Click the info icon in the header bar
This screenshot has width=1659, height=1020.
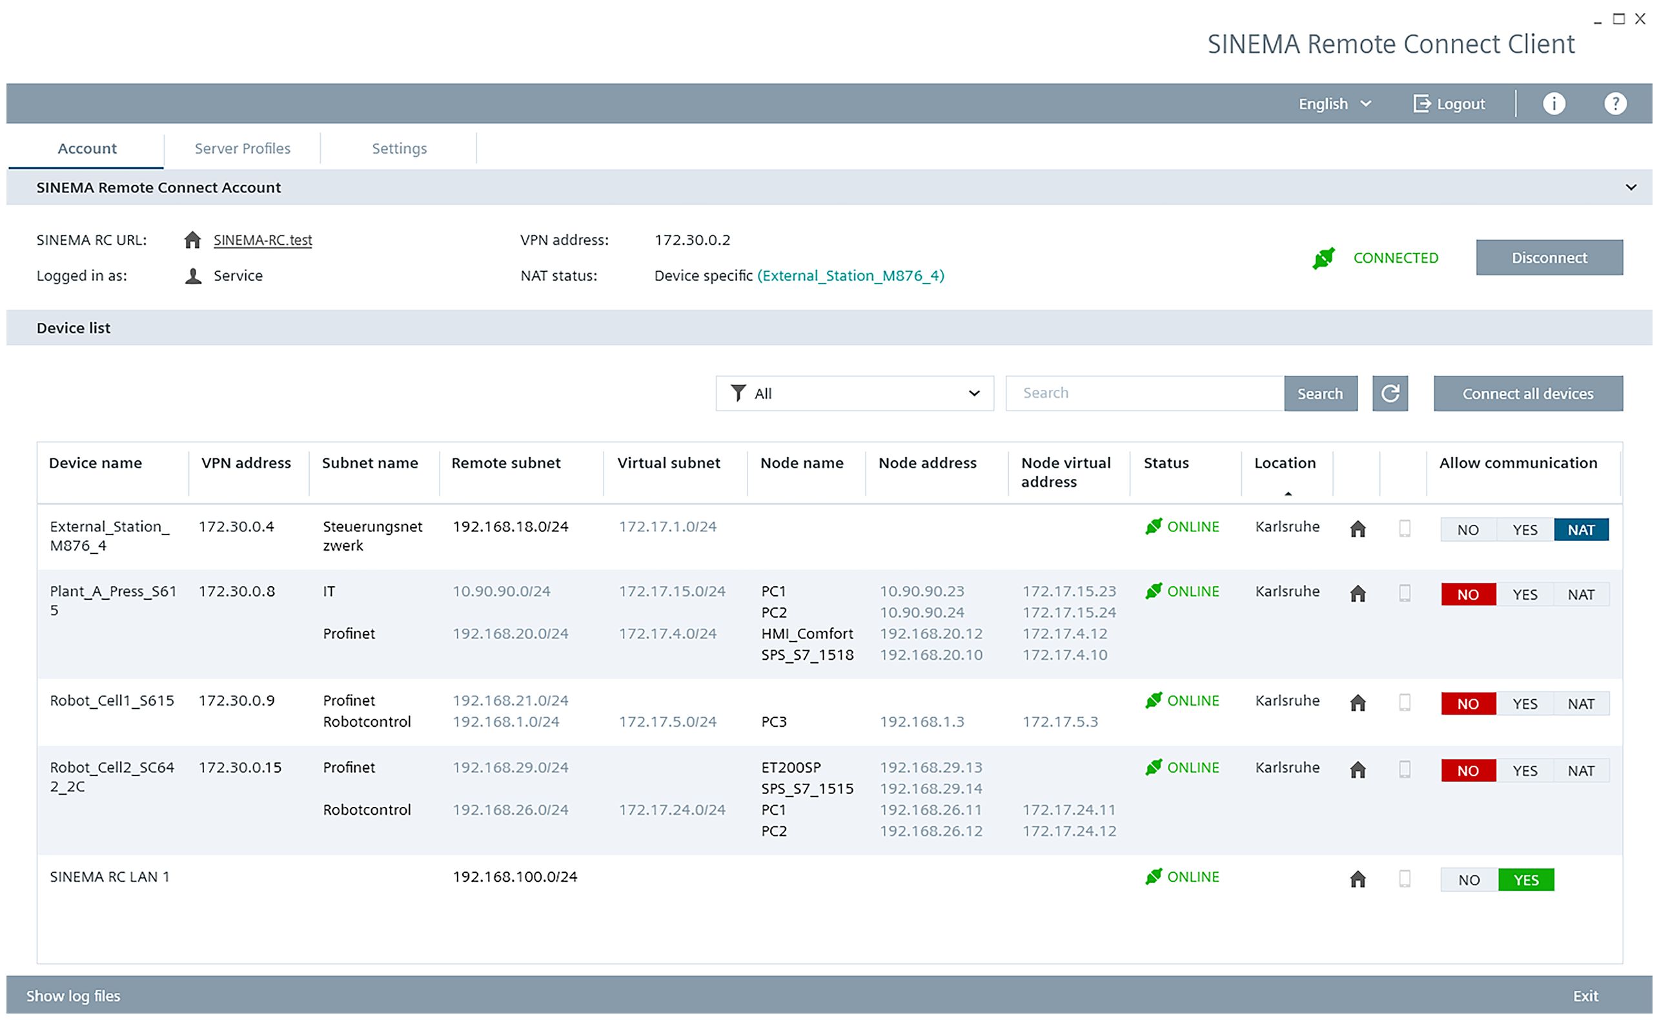[x=1553, y=104]
